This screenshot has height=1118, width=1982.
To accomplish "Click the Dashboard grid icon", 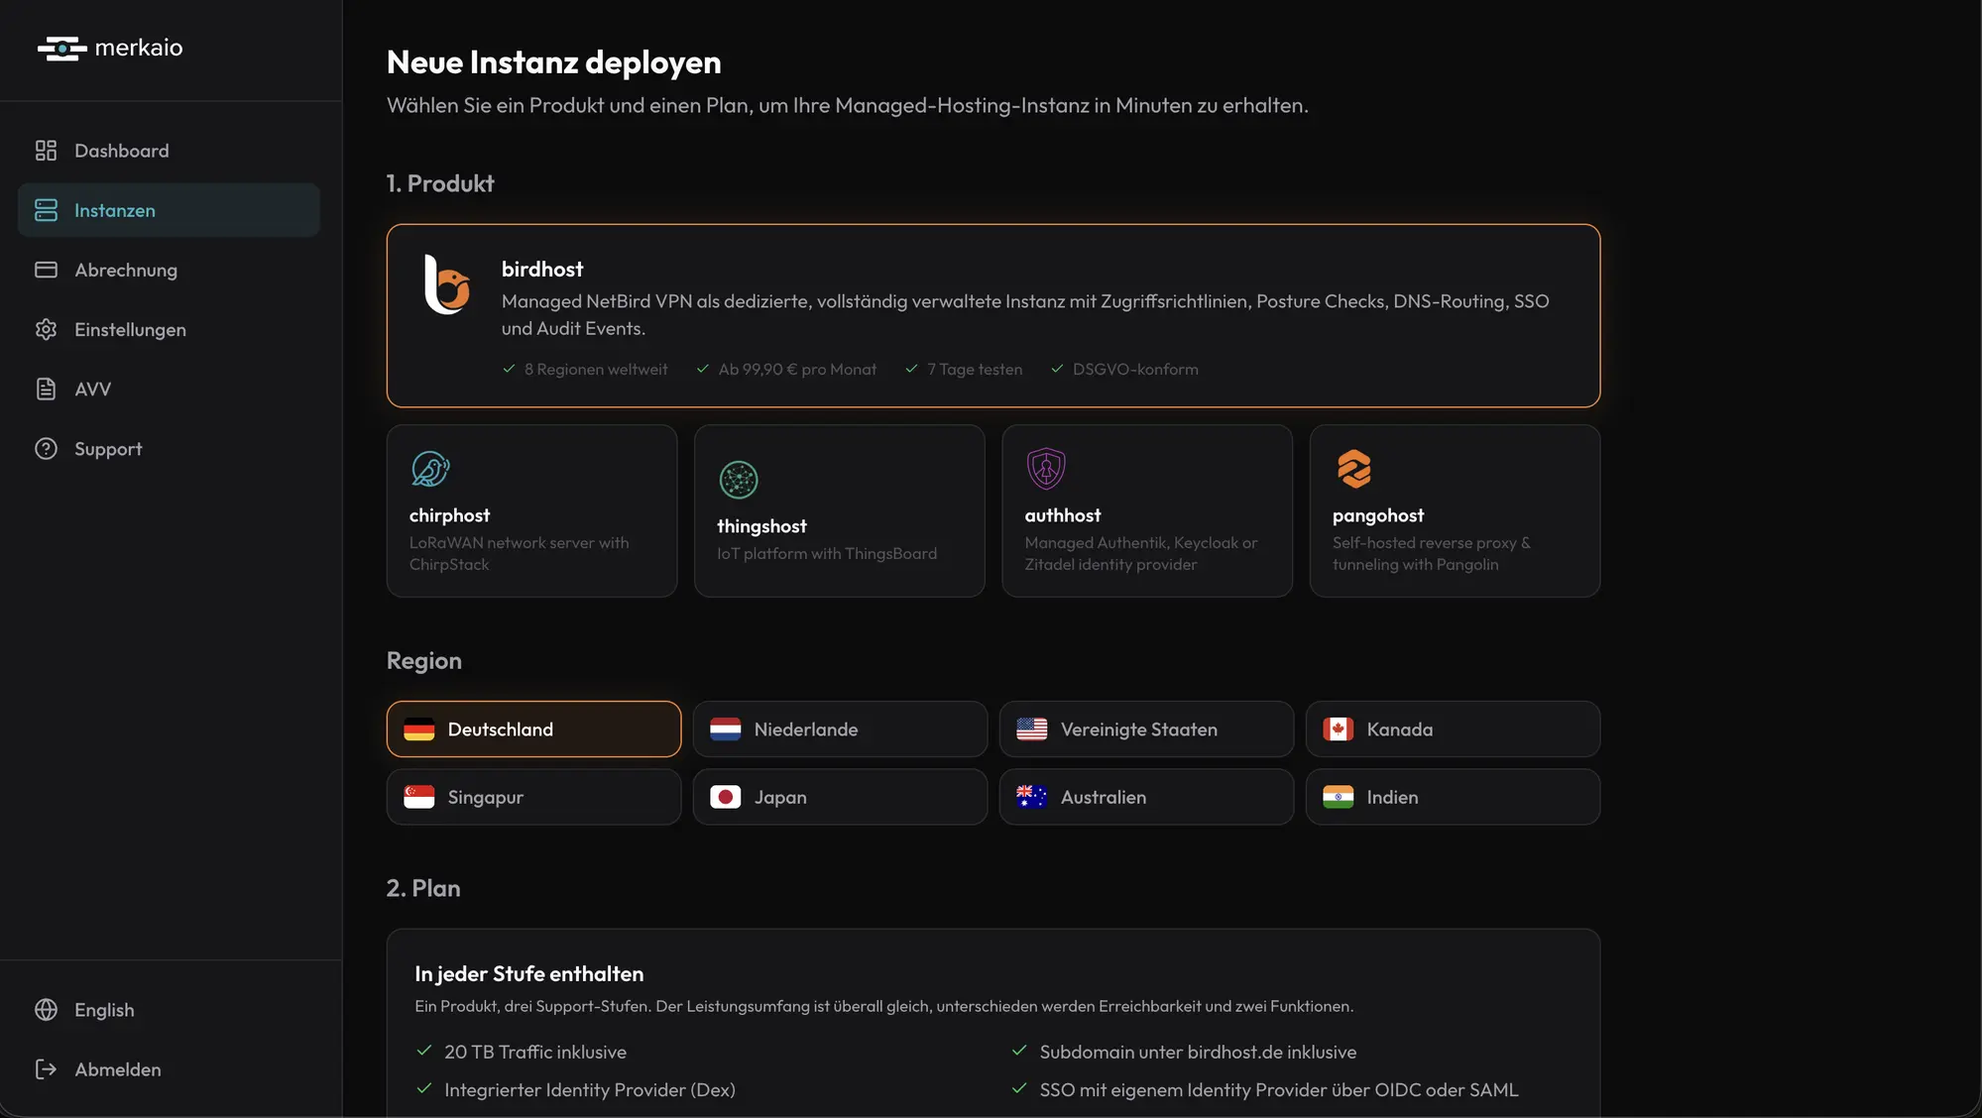I will pyautogui.click(x=46, y=151).
